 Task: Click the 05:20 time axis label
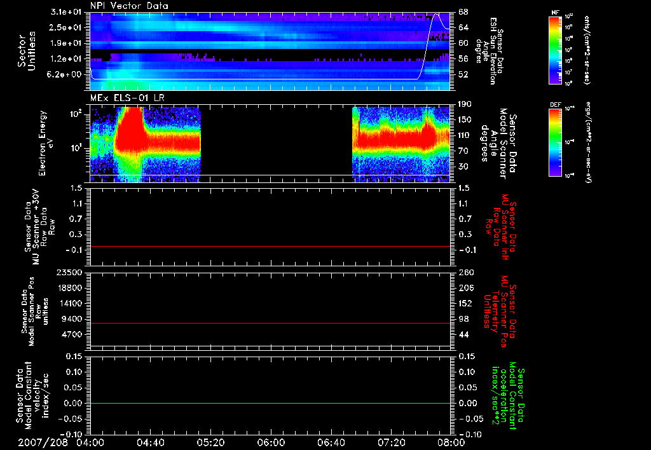click(210, 442)
